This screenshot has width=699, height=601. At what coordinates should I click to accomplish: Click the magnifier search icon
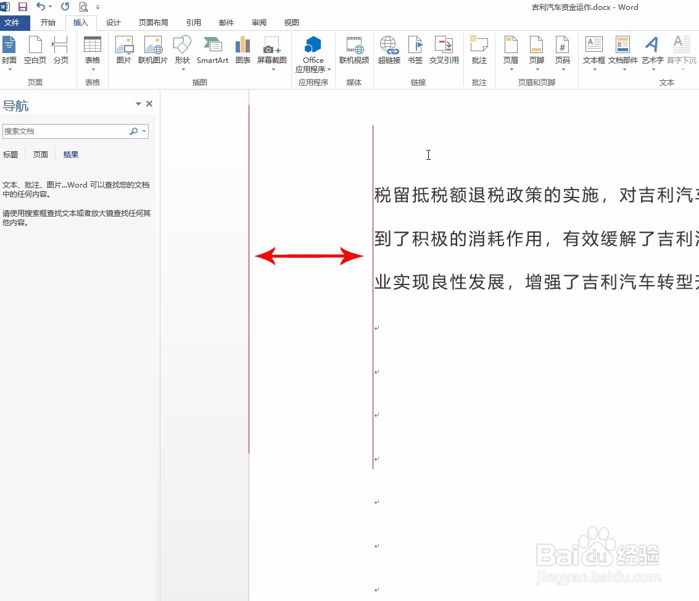click(133, 131)
